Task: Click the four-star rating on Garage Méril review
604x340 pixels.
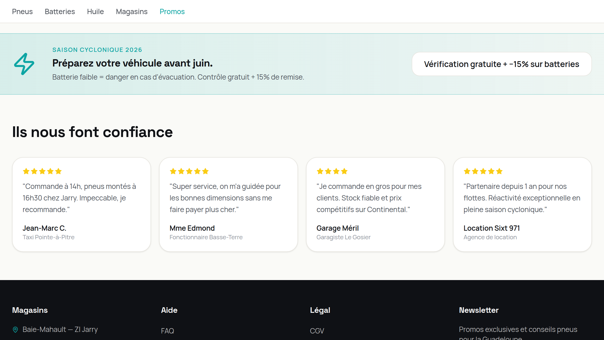Action: 332,172
